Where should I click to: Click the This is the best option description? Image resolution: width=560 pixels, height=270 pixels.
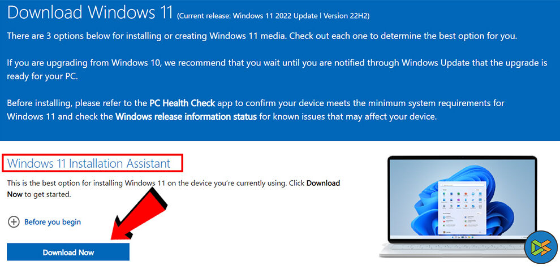(x=174, y=189)
